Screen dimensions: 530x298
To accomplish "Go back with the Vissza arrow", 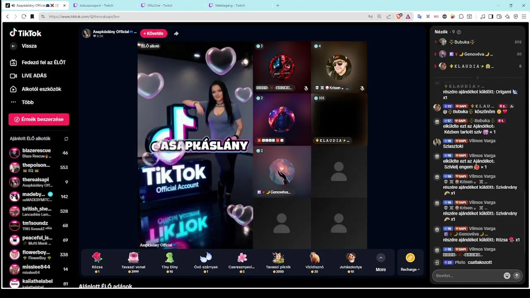I will click(x=13, y=46).
